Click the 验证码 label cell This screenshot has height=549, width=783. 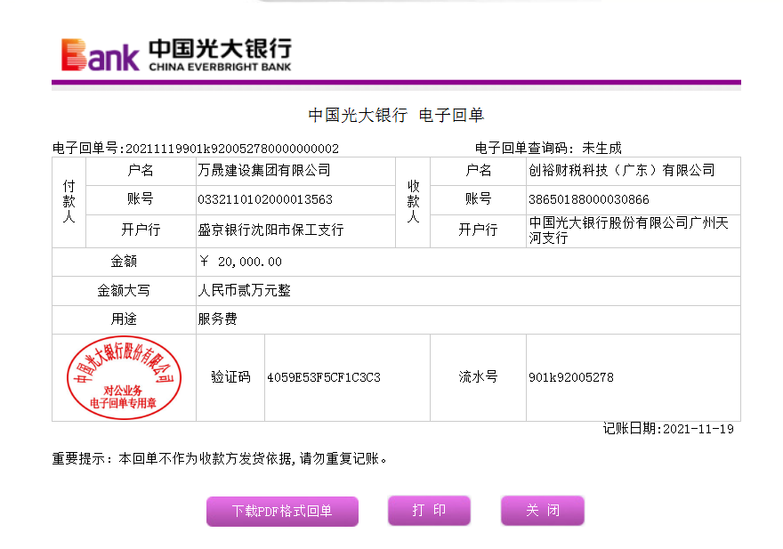(230, 377)
